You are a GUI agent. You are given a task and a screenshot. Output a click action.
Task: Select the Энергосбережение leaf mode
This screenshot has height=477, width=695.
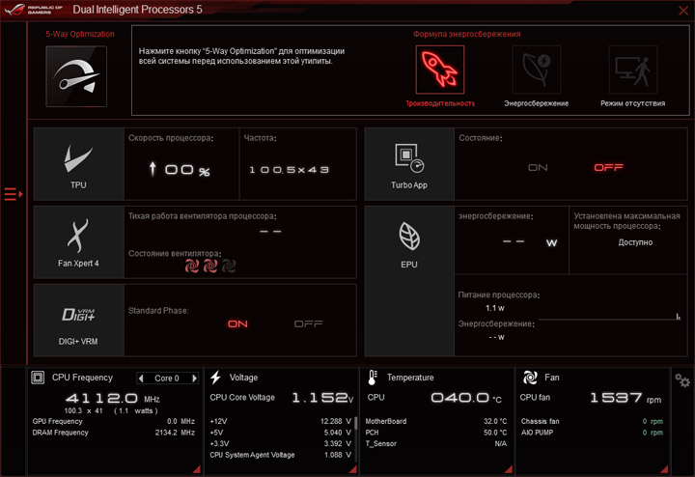click(x=537, y=70)
